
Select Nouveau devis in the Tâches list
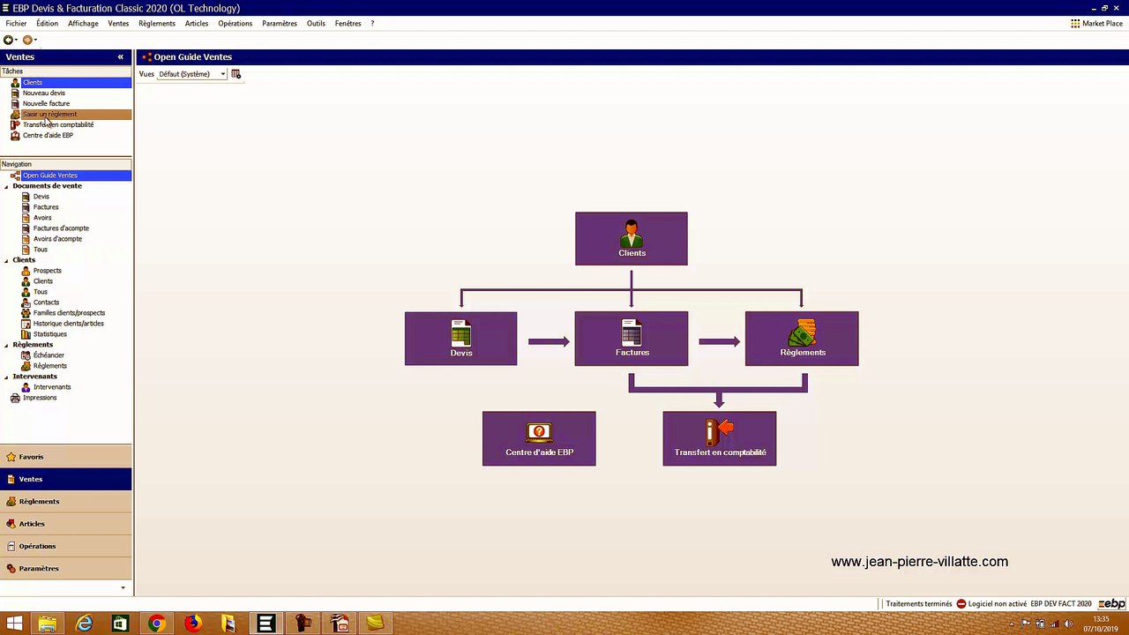click(43, 93)
